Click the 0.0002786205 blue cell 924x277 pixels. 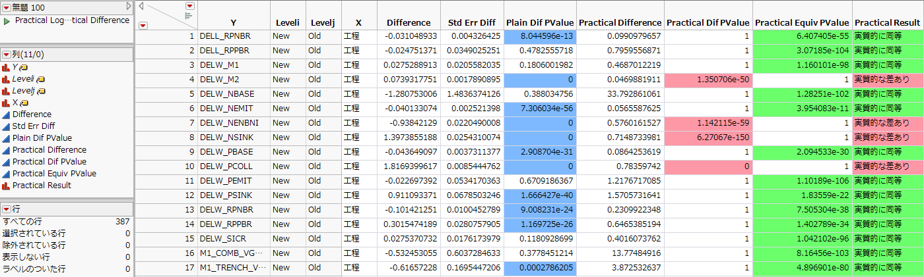point(540,268)
